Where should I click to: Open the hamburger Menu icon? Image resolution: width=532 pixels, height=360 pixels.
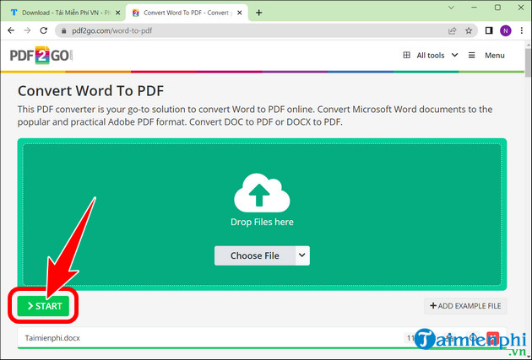coord(471,55)
